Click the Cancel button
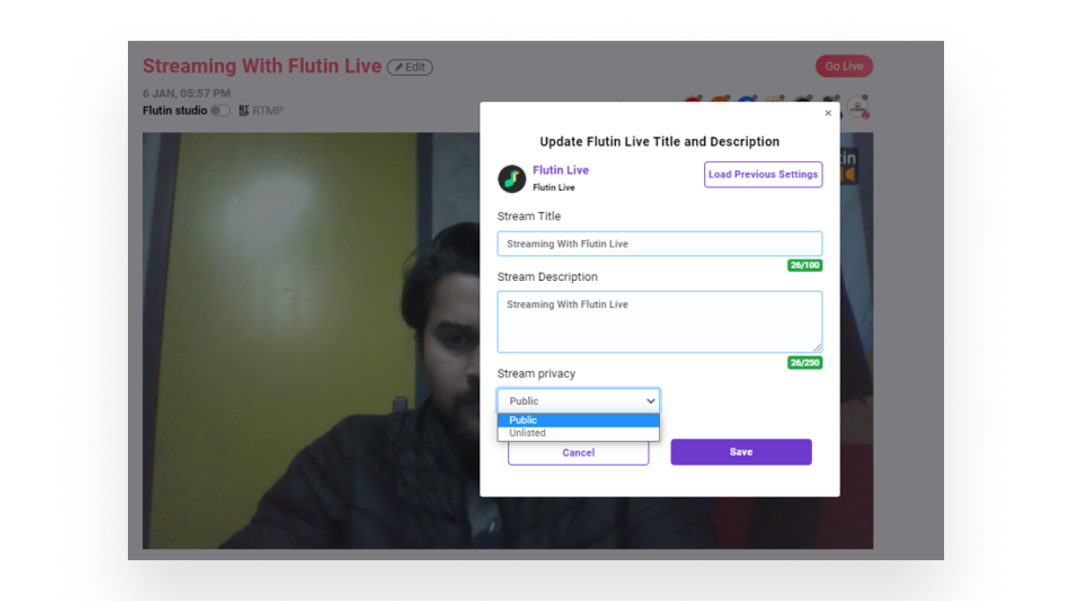1072x601 pixels. 578,453
